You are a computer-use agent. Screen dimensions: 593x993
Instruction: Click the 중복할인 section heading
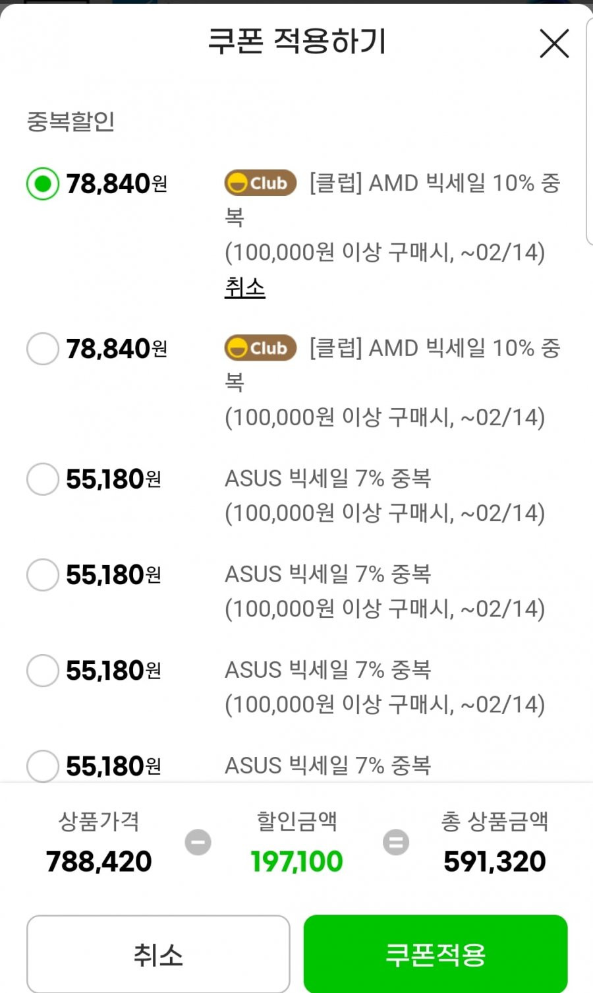(71, 121)
